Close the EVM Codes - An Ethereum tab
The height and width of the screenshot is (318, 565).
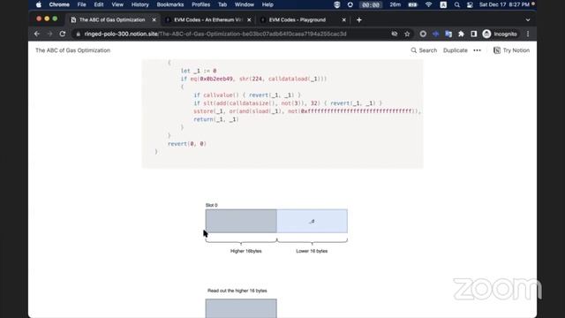[x=249, y=19]
